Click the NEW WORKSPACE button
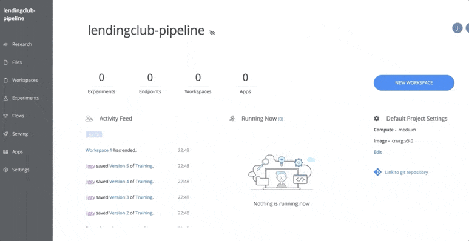Viewport: 469px width, 241px height. (414, 83)
